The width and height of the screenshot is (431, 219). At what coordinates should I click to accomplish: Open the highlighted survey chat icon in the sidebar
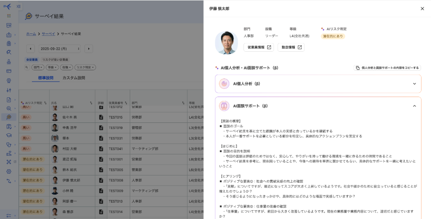click(x=9, y=117)
